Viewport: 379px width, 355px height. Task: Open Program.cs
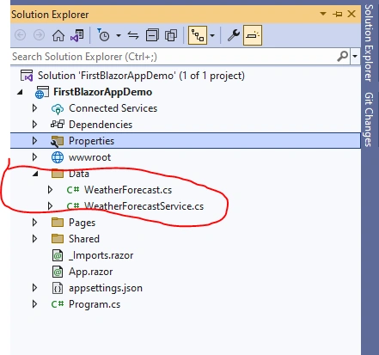click(x=95, y=304)
